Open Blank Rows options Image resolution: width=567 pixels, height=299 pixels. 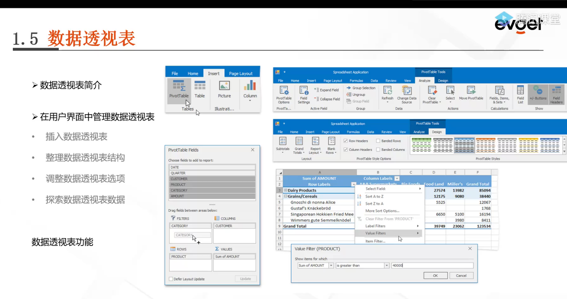tap(331, 145)
